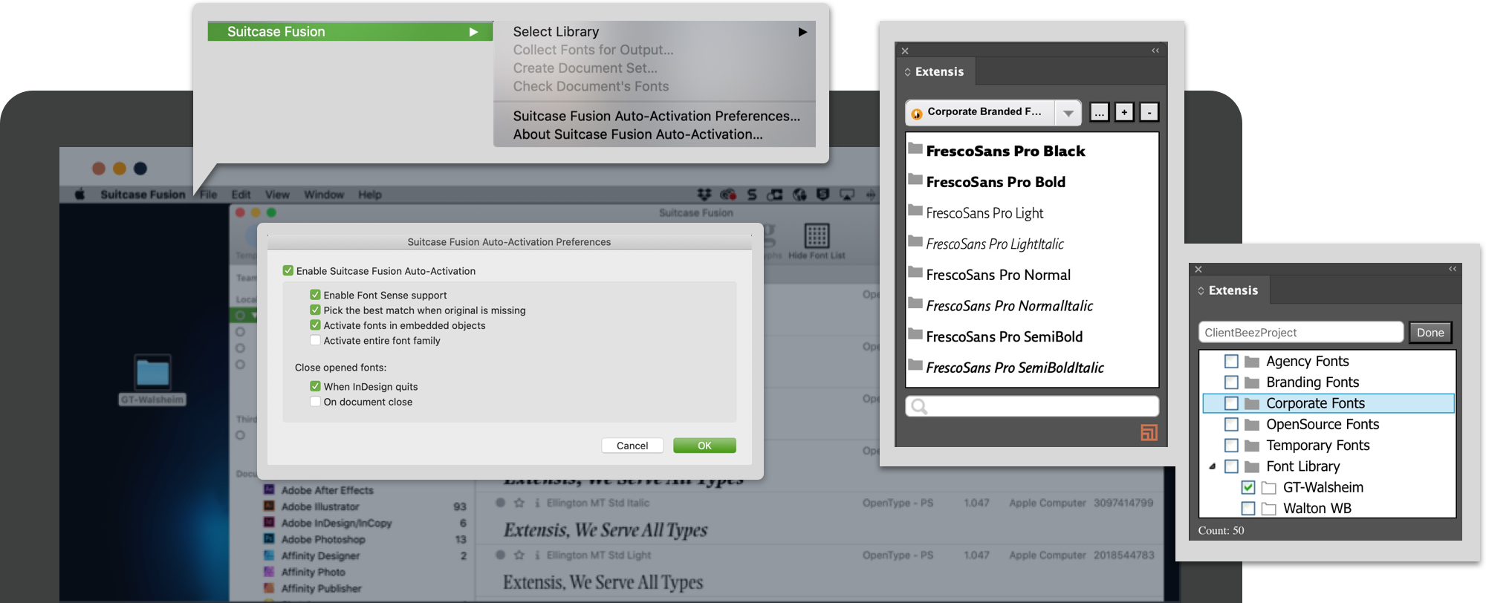Click the orange Extensis logo icon in panel
Image resolution: width=1486 pixels, height=603 pixels.
coord(1149,432)
